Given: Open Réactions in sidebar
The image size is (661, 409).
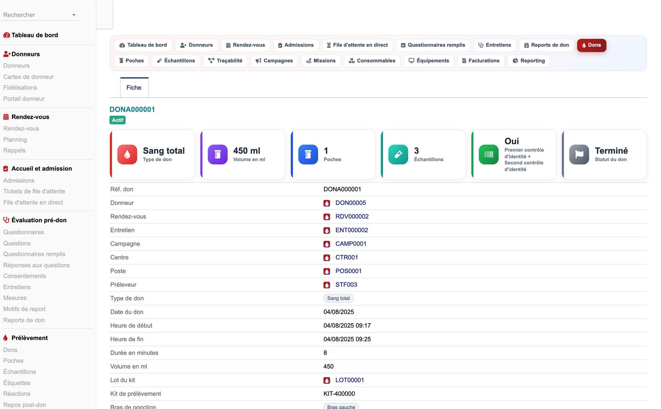Looking at the screenshot, I should pos(17,394).
